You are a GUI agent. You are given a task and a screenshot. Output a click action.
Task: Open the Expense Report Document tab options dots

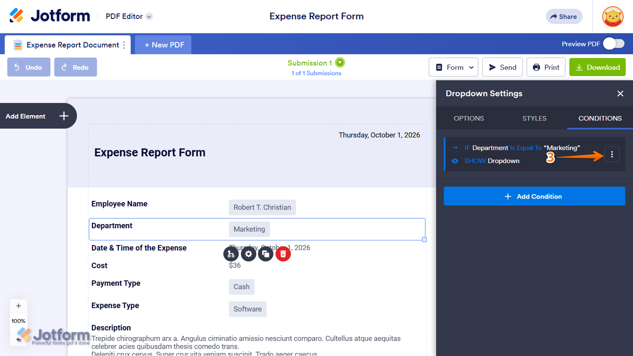[124, 45]
